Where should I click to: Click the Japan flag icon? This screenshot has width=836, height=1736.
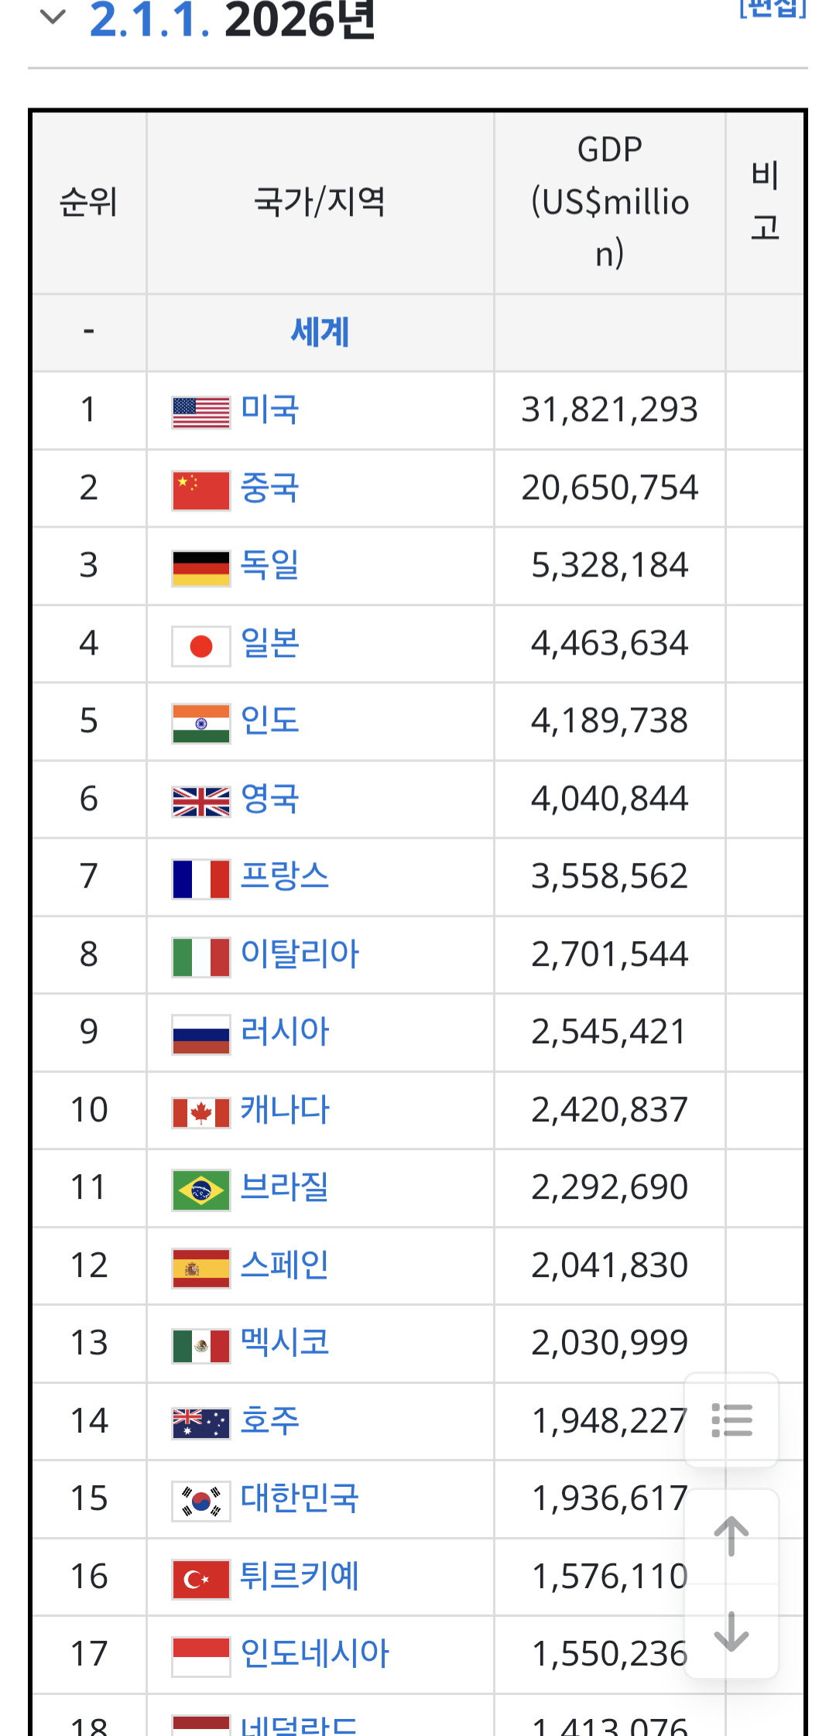click(201, 645)
